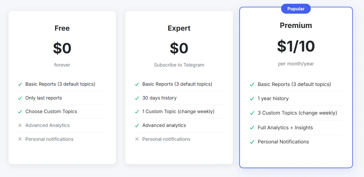
Task: Click the X icon in Expert plan's Personal notifications
Action: pos(137,139)
